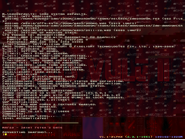This screenshot has width=185, height=139.
Task: Click the purple player face panel
Action: tap(93, 128)
